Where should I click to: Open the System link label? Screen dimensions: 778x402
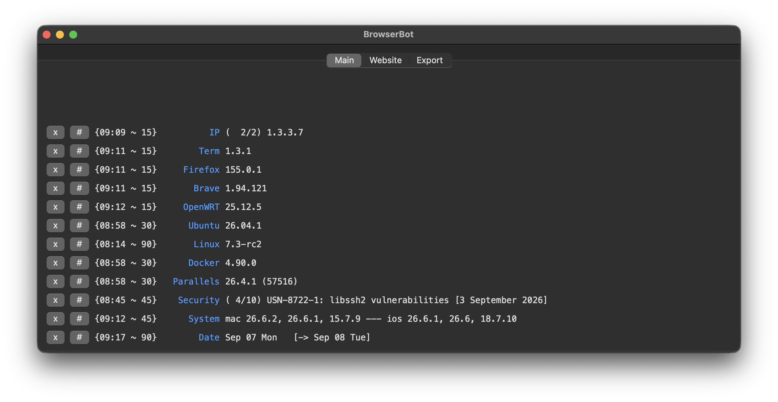tap(204, 319)
